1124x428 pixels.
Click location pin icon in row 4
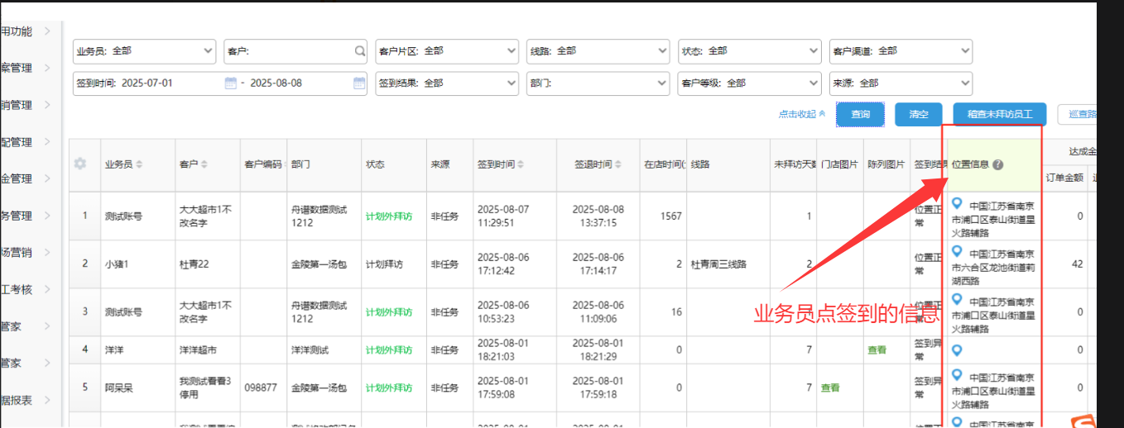[x=958, y=350]
